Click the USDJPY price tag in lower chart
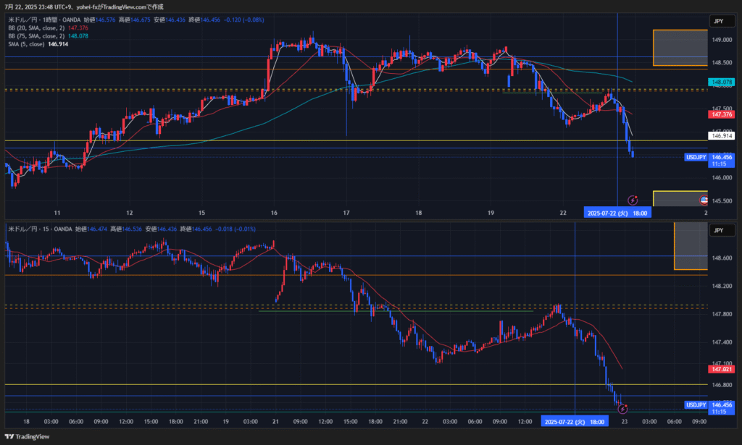This screenshot has height=445, width=742. (696, 404)
